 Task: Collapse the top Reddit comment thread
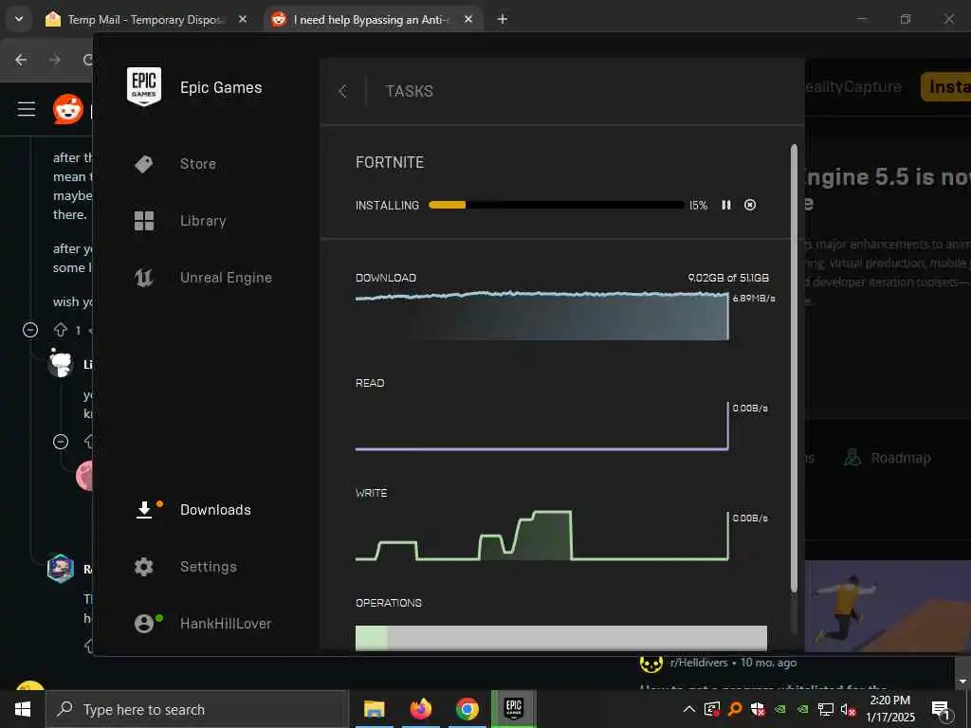[x=29, y=330]
